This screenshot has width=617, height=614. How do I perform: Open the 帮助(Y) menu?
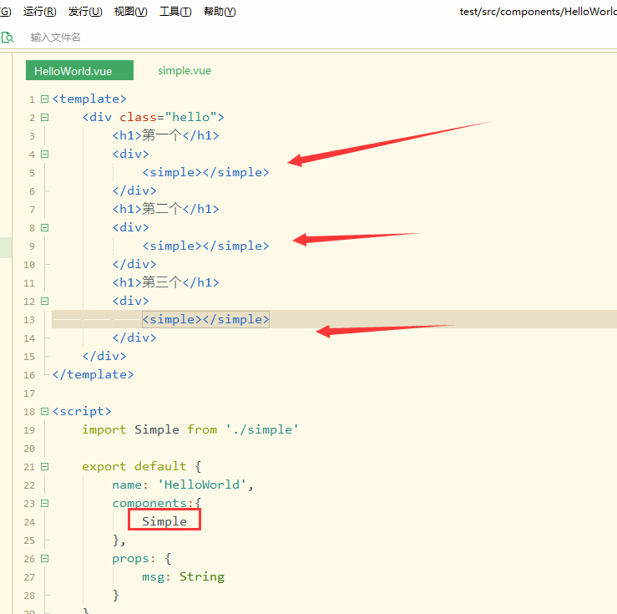(x=220, y=12)
